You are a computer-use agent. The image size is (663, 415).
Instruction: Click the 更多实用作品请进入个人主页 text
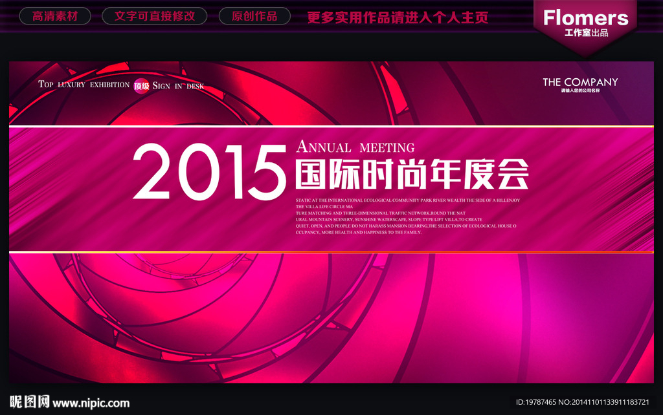tap(398, 17)
